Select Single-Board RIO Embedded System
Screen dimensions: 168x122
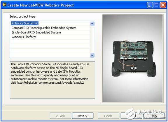[36, 33]
